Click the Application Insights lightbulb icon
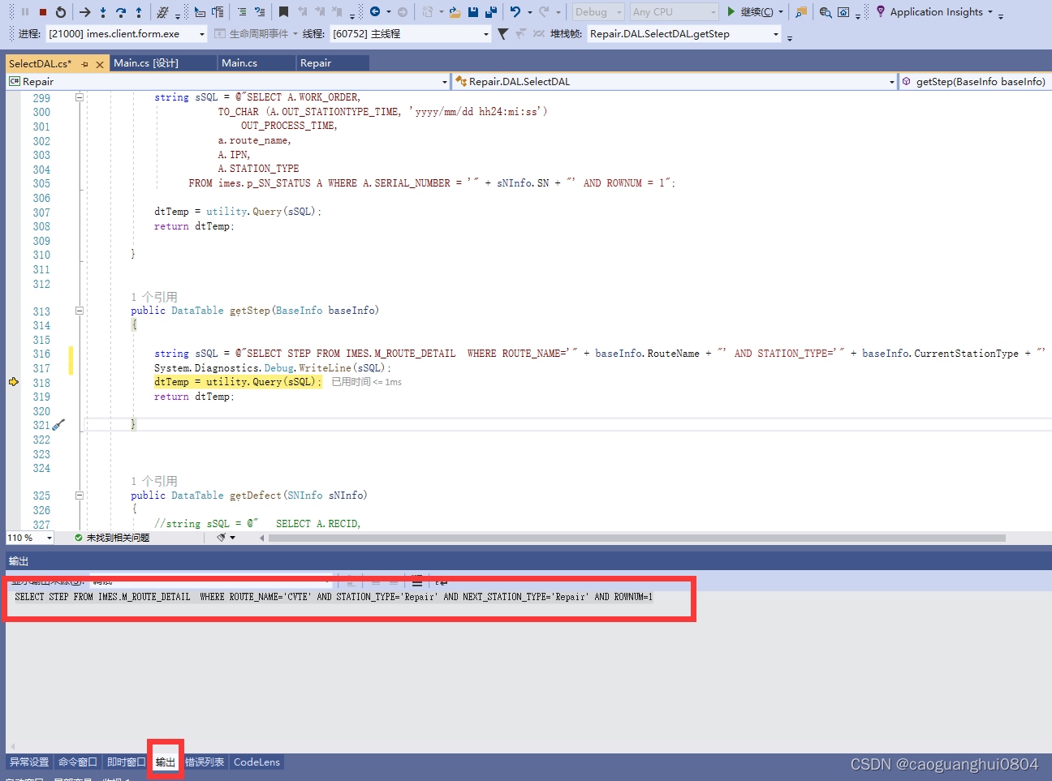Viewport: 1052px width, 781px height. 881,11
